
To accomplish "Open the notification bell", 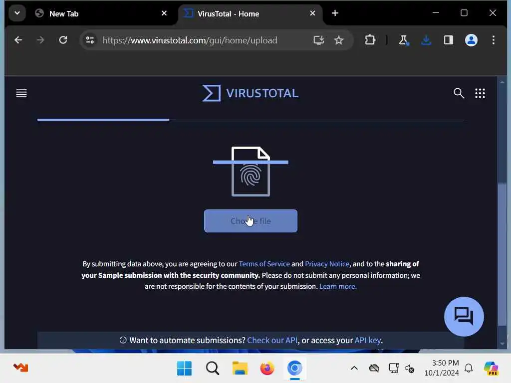I will pyautogui.click(x=469, y=369).
